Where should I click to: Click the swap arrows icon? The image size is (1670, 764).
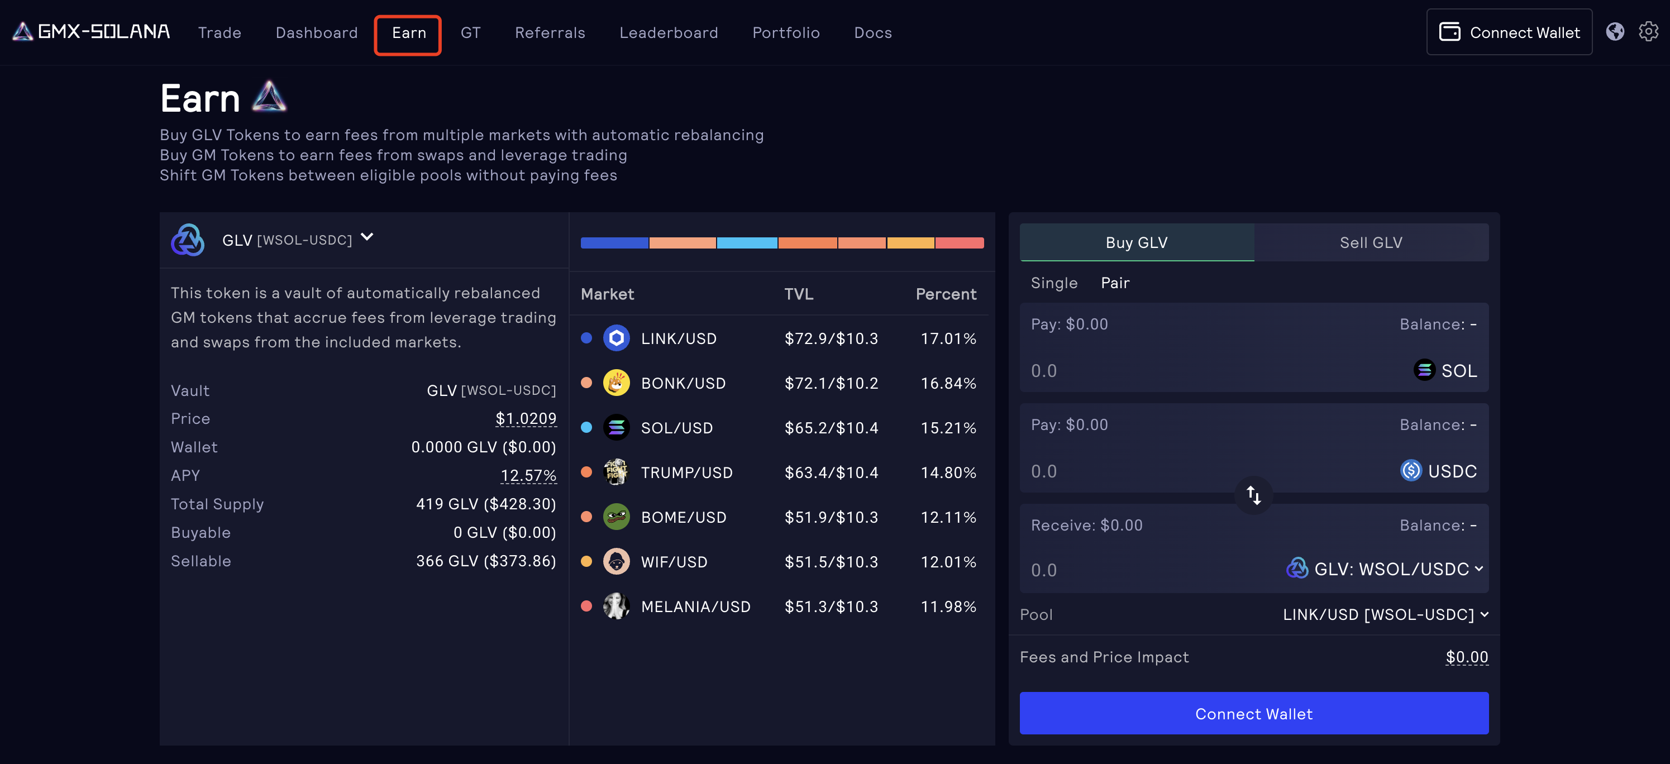pyautogui.click(x=1253, y=496)
